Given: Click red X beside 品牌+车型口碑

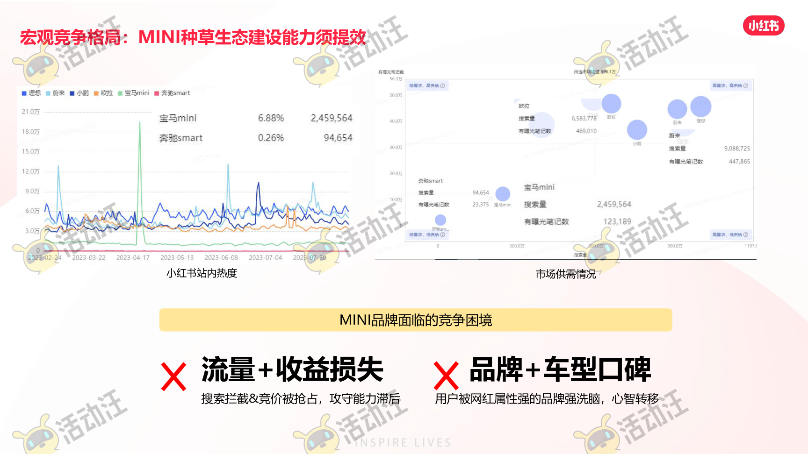Looking at the screenshot, I should click(446, 376).
